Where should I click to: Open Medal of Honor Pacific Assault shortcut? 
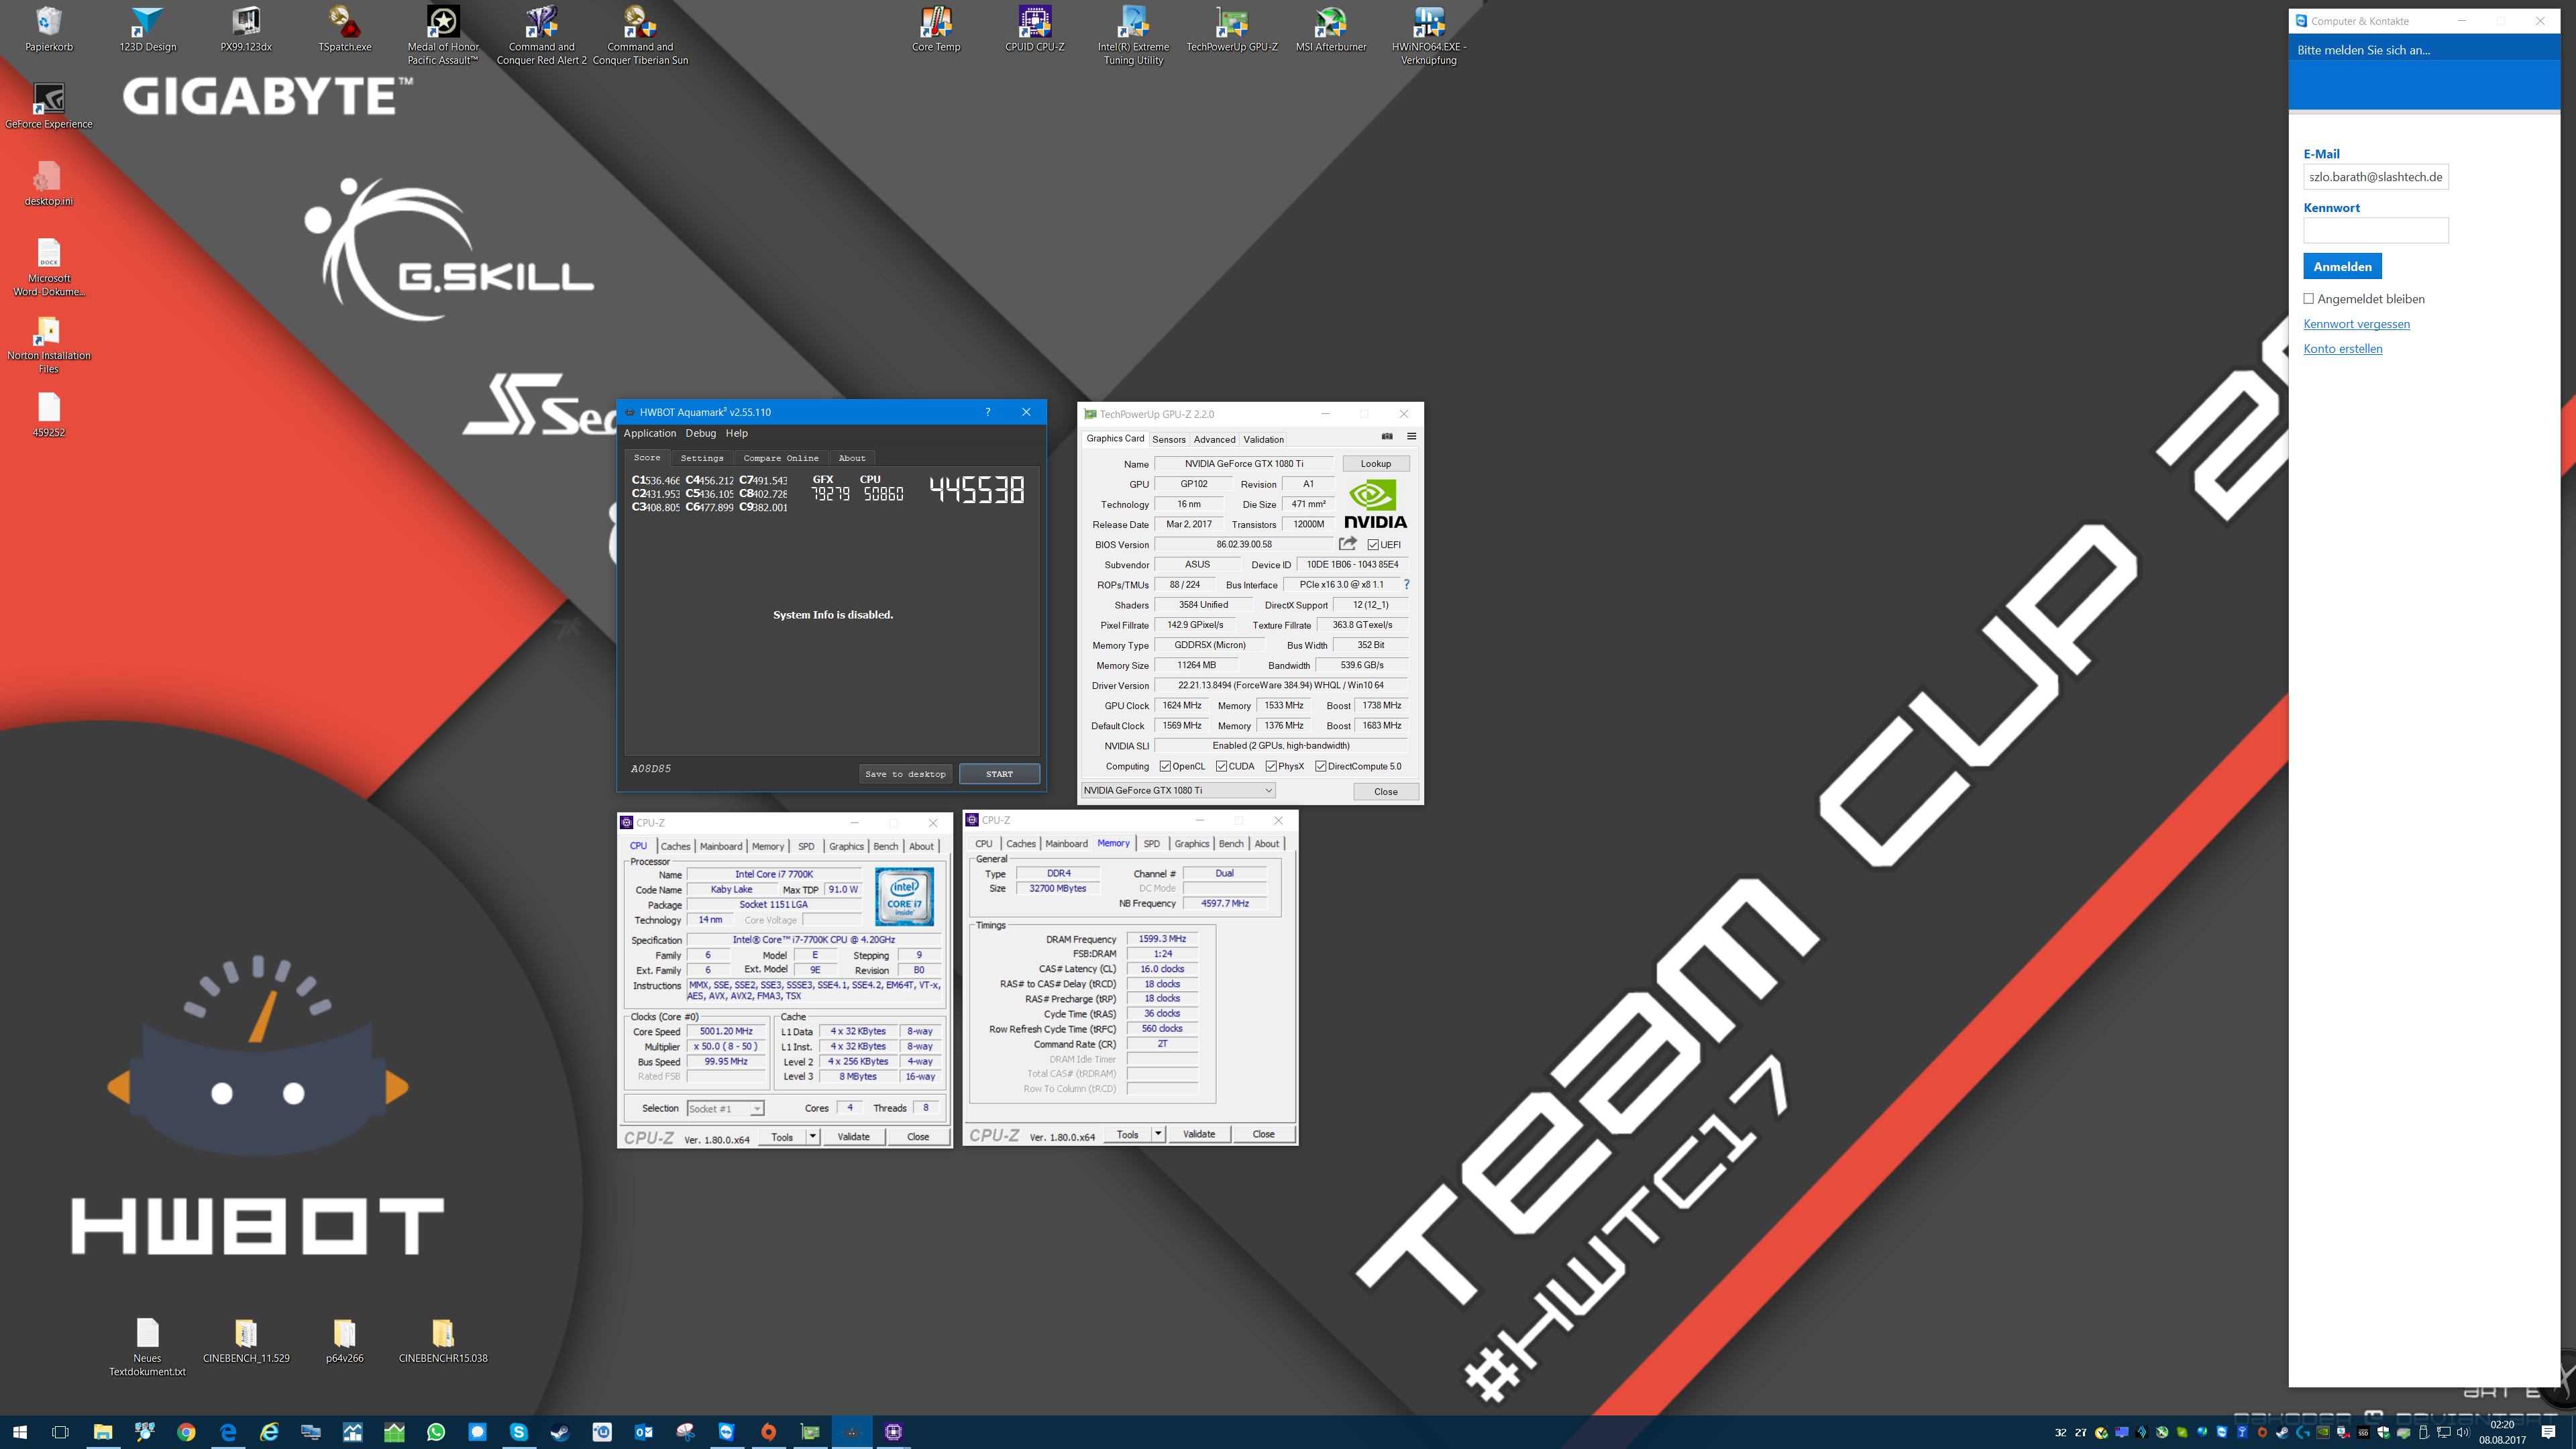click(x=443, y=35)
